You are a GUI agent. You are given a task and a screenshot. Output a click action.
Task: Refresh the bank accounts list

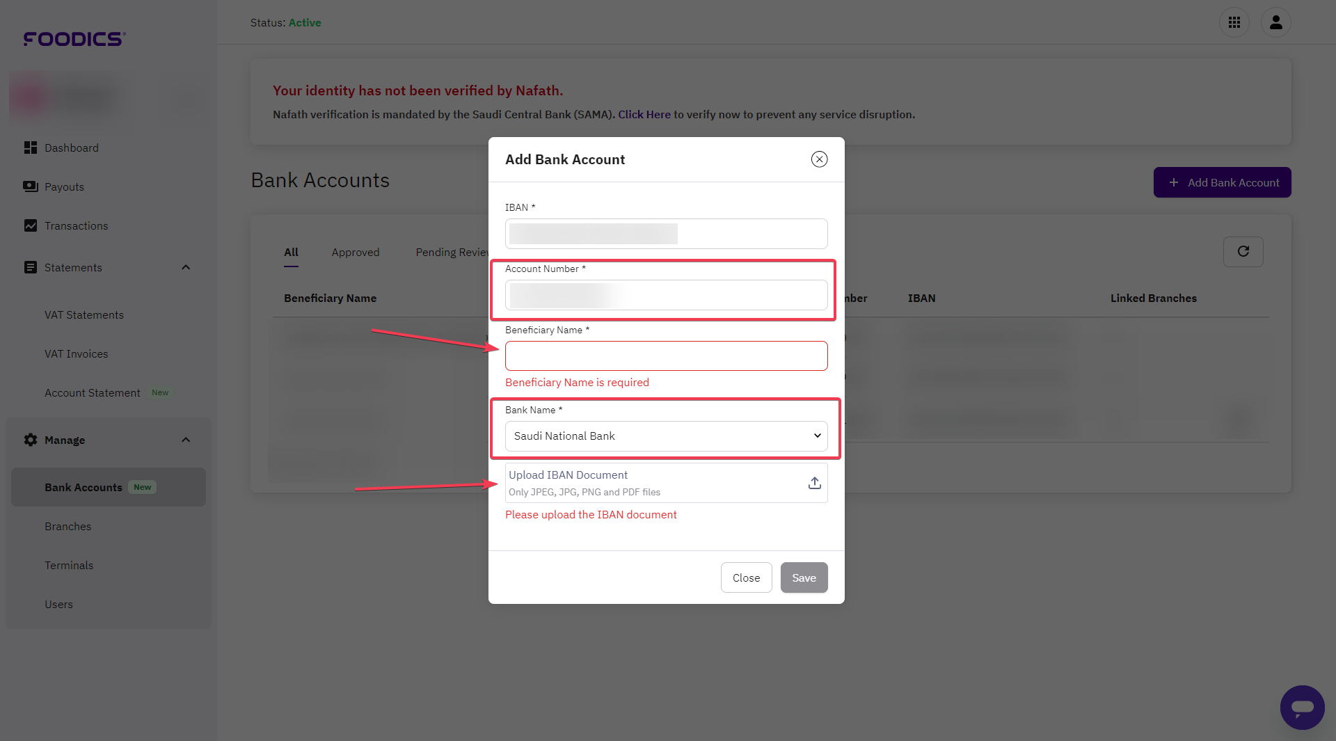coord(1243,252)
